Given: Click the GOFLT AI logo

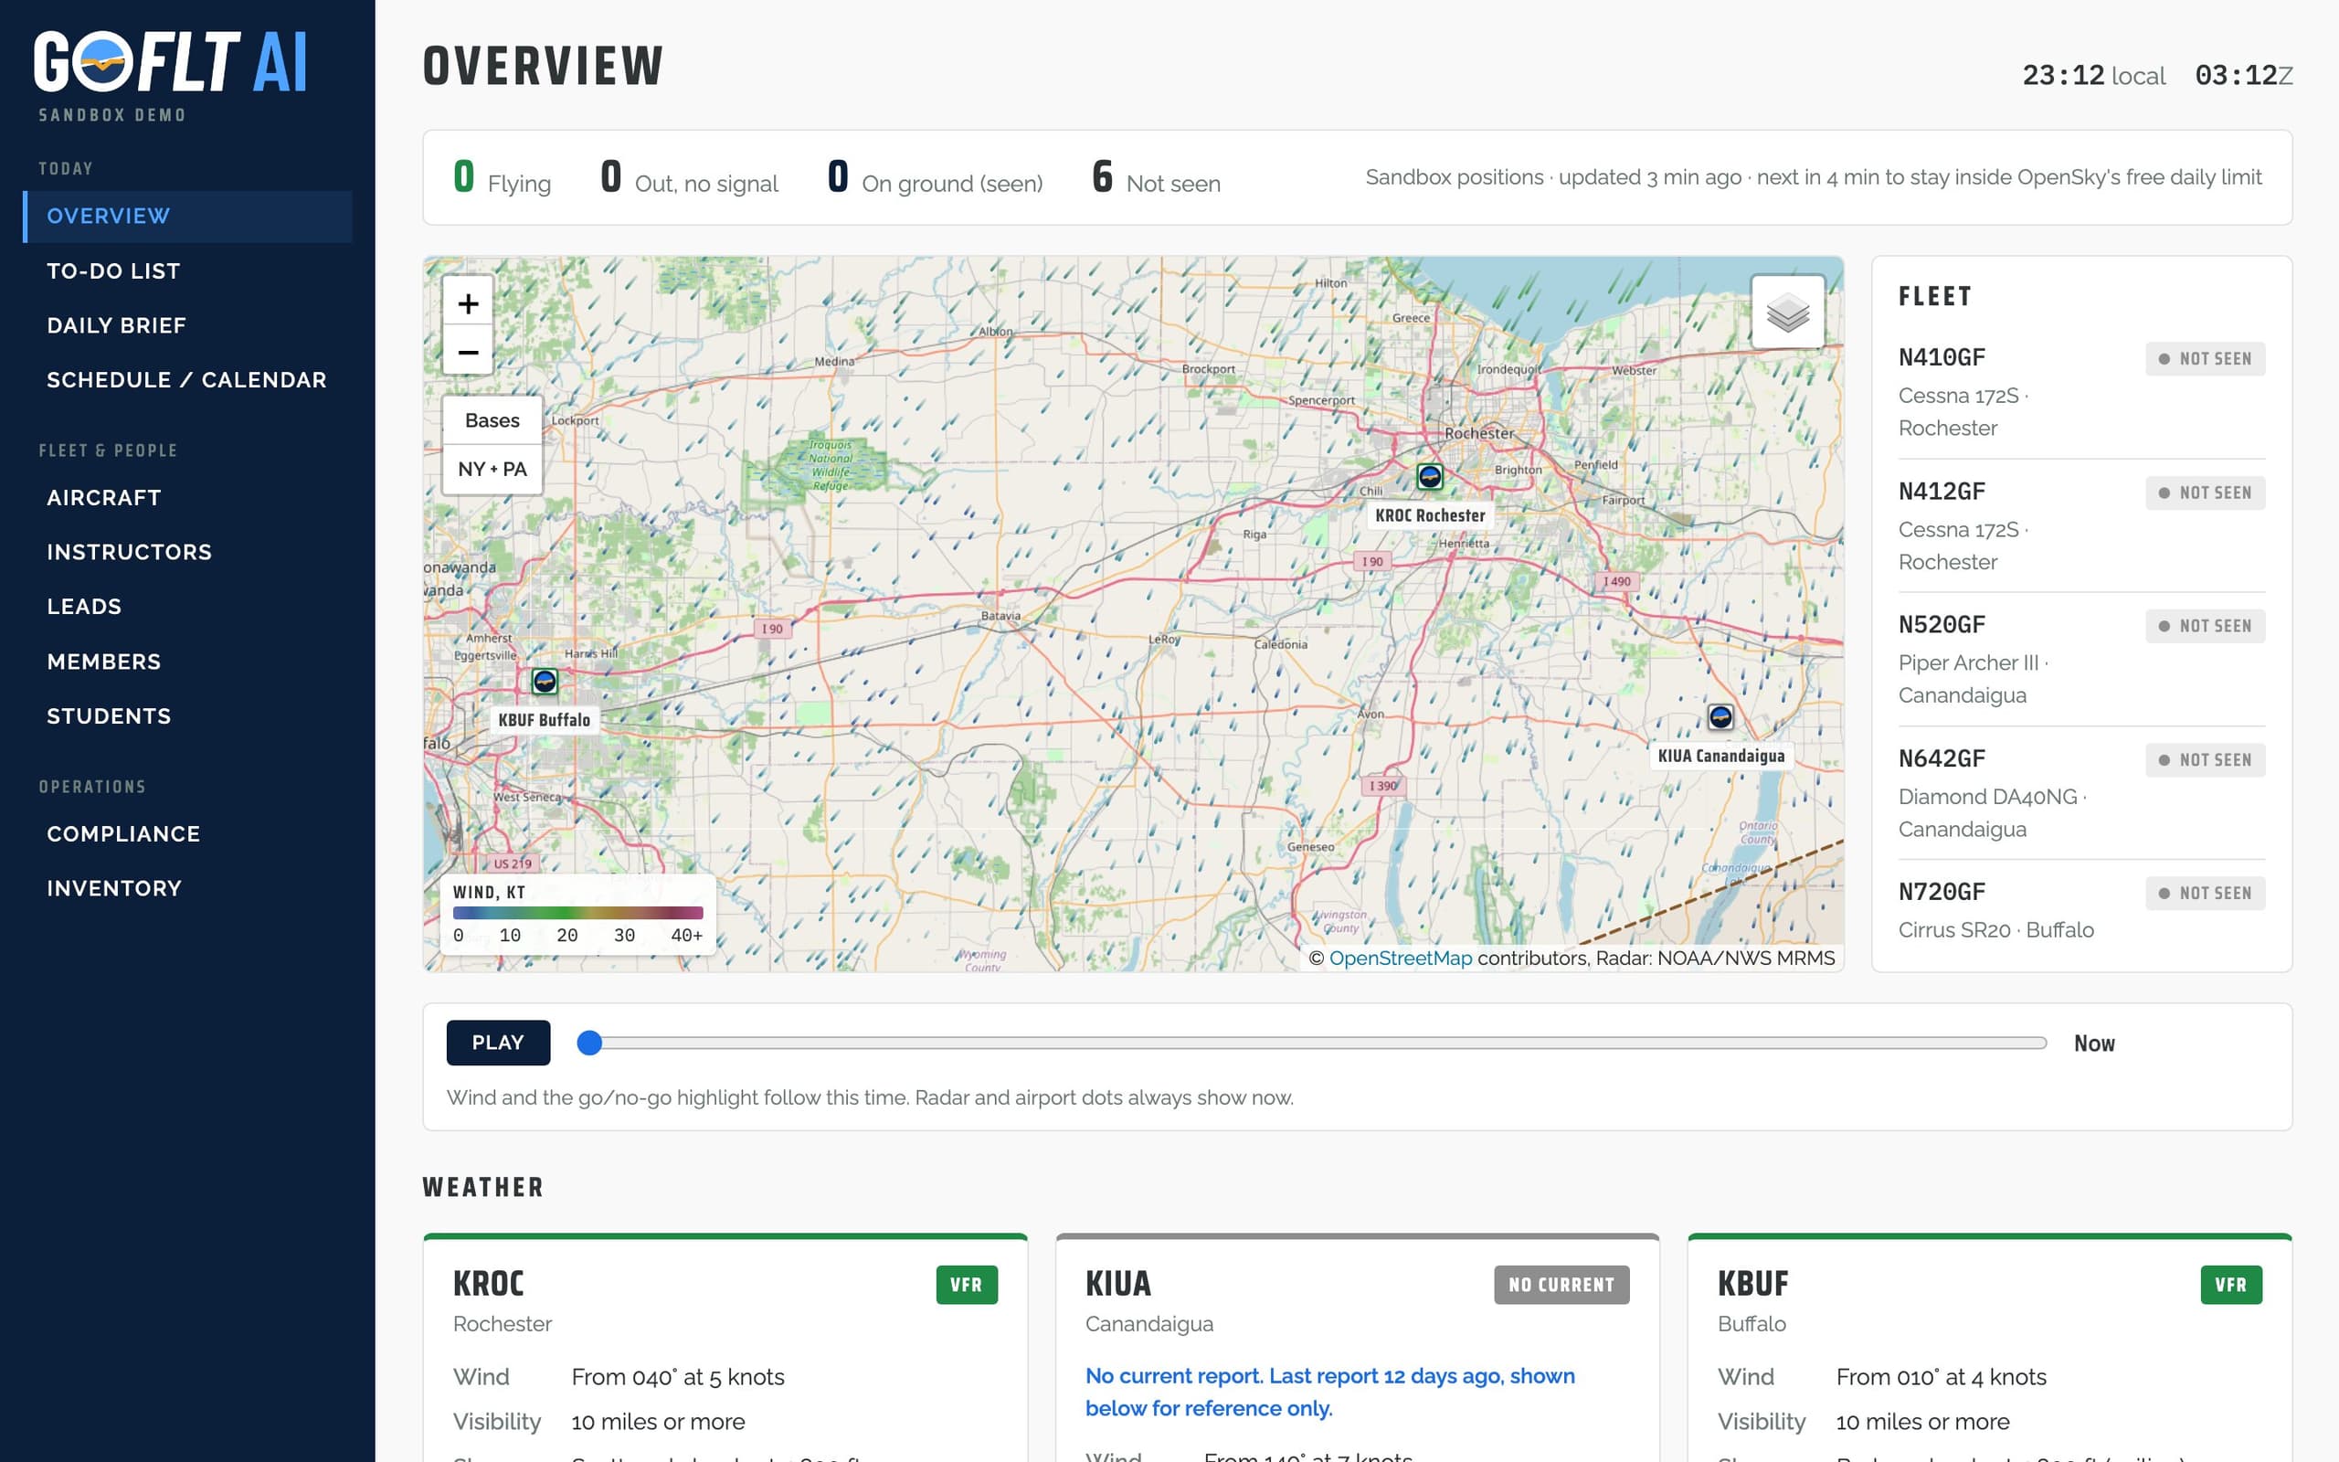Looking at the screenshot, I should pos(170,62).
